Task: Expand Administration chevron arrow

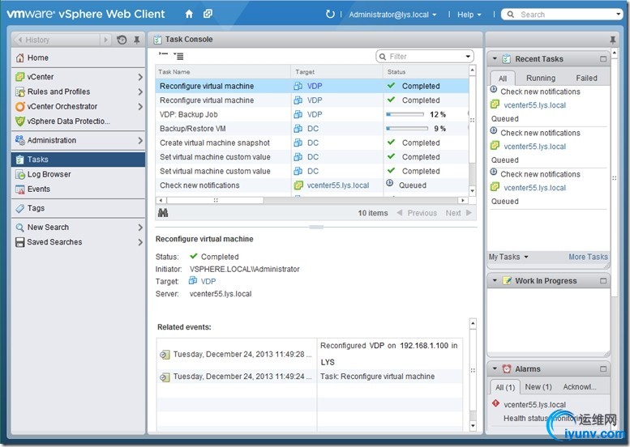Action: tap(139, 140)
